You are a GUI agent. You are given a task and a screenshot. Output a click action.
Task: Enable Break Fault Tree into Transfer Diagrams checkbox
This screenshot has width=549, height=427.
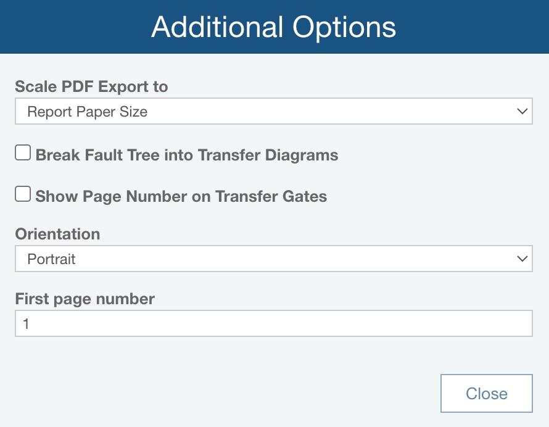click(23, 153)
